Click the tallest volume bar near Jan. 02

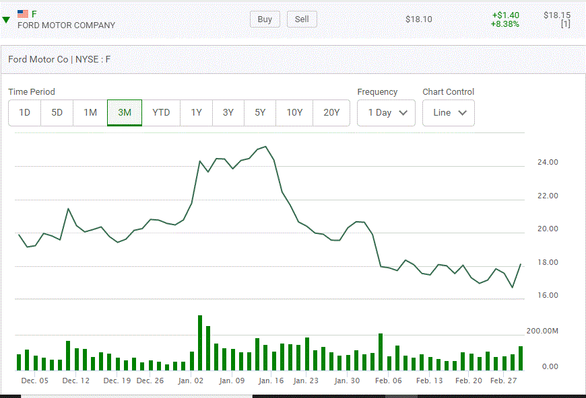pyautogui.click(x=200, y=343)
